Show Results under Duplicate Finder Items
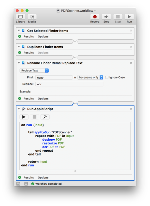 click(x=29, y=53)
